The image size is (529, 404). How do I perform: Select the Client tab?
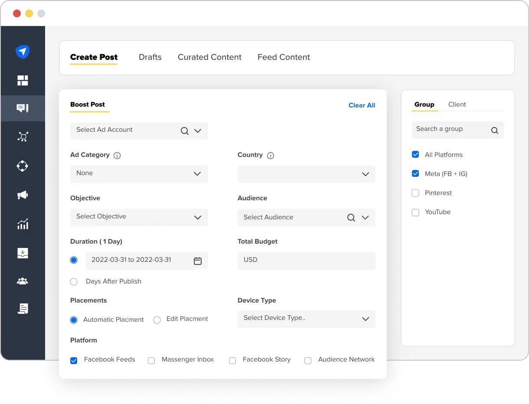tap(457, 104)
